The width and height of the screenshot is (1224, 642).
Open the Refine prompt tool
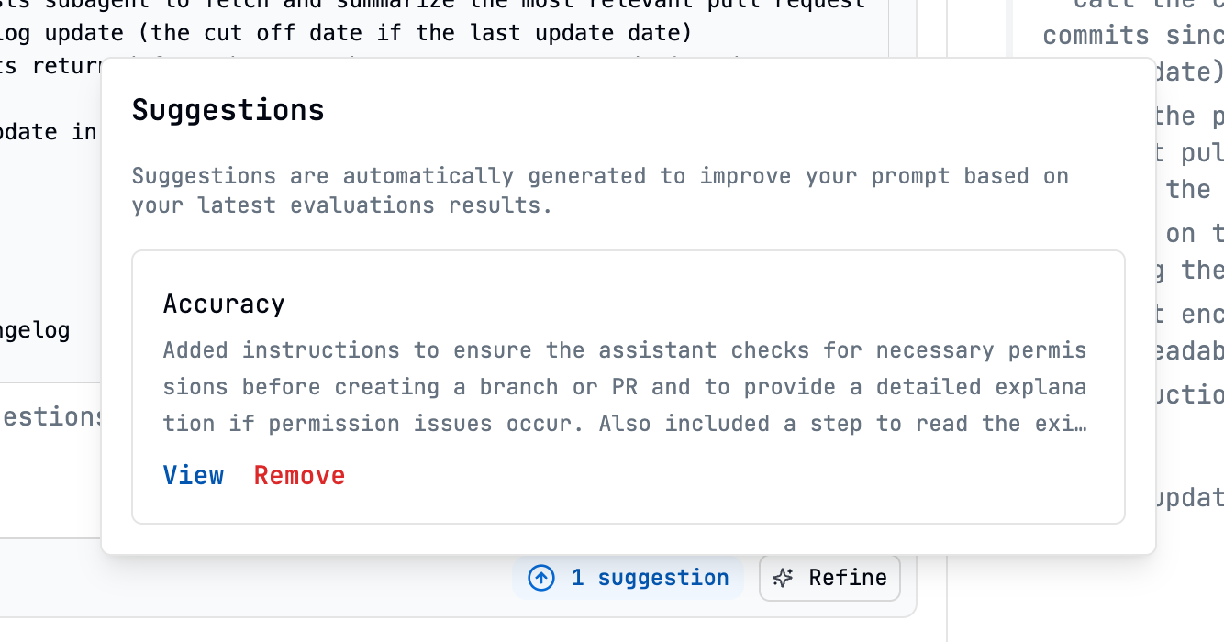tap(829, 578)
